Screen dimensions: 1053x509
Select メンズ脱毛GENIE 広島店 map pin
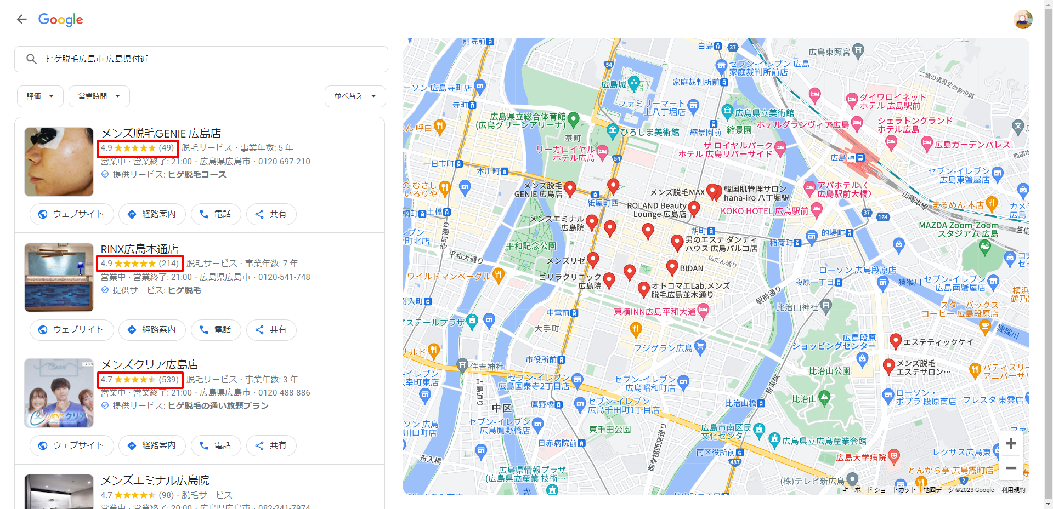[x=570, y=189]
